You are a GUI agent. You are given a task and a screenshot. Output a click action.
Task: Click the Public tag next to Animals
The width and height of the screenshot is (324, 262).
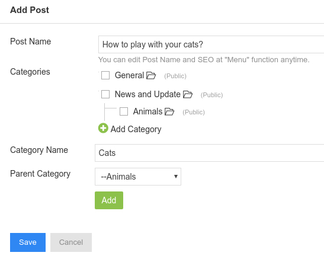pyautogui.click(x=194, y=112)
